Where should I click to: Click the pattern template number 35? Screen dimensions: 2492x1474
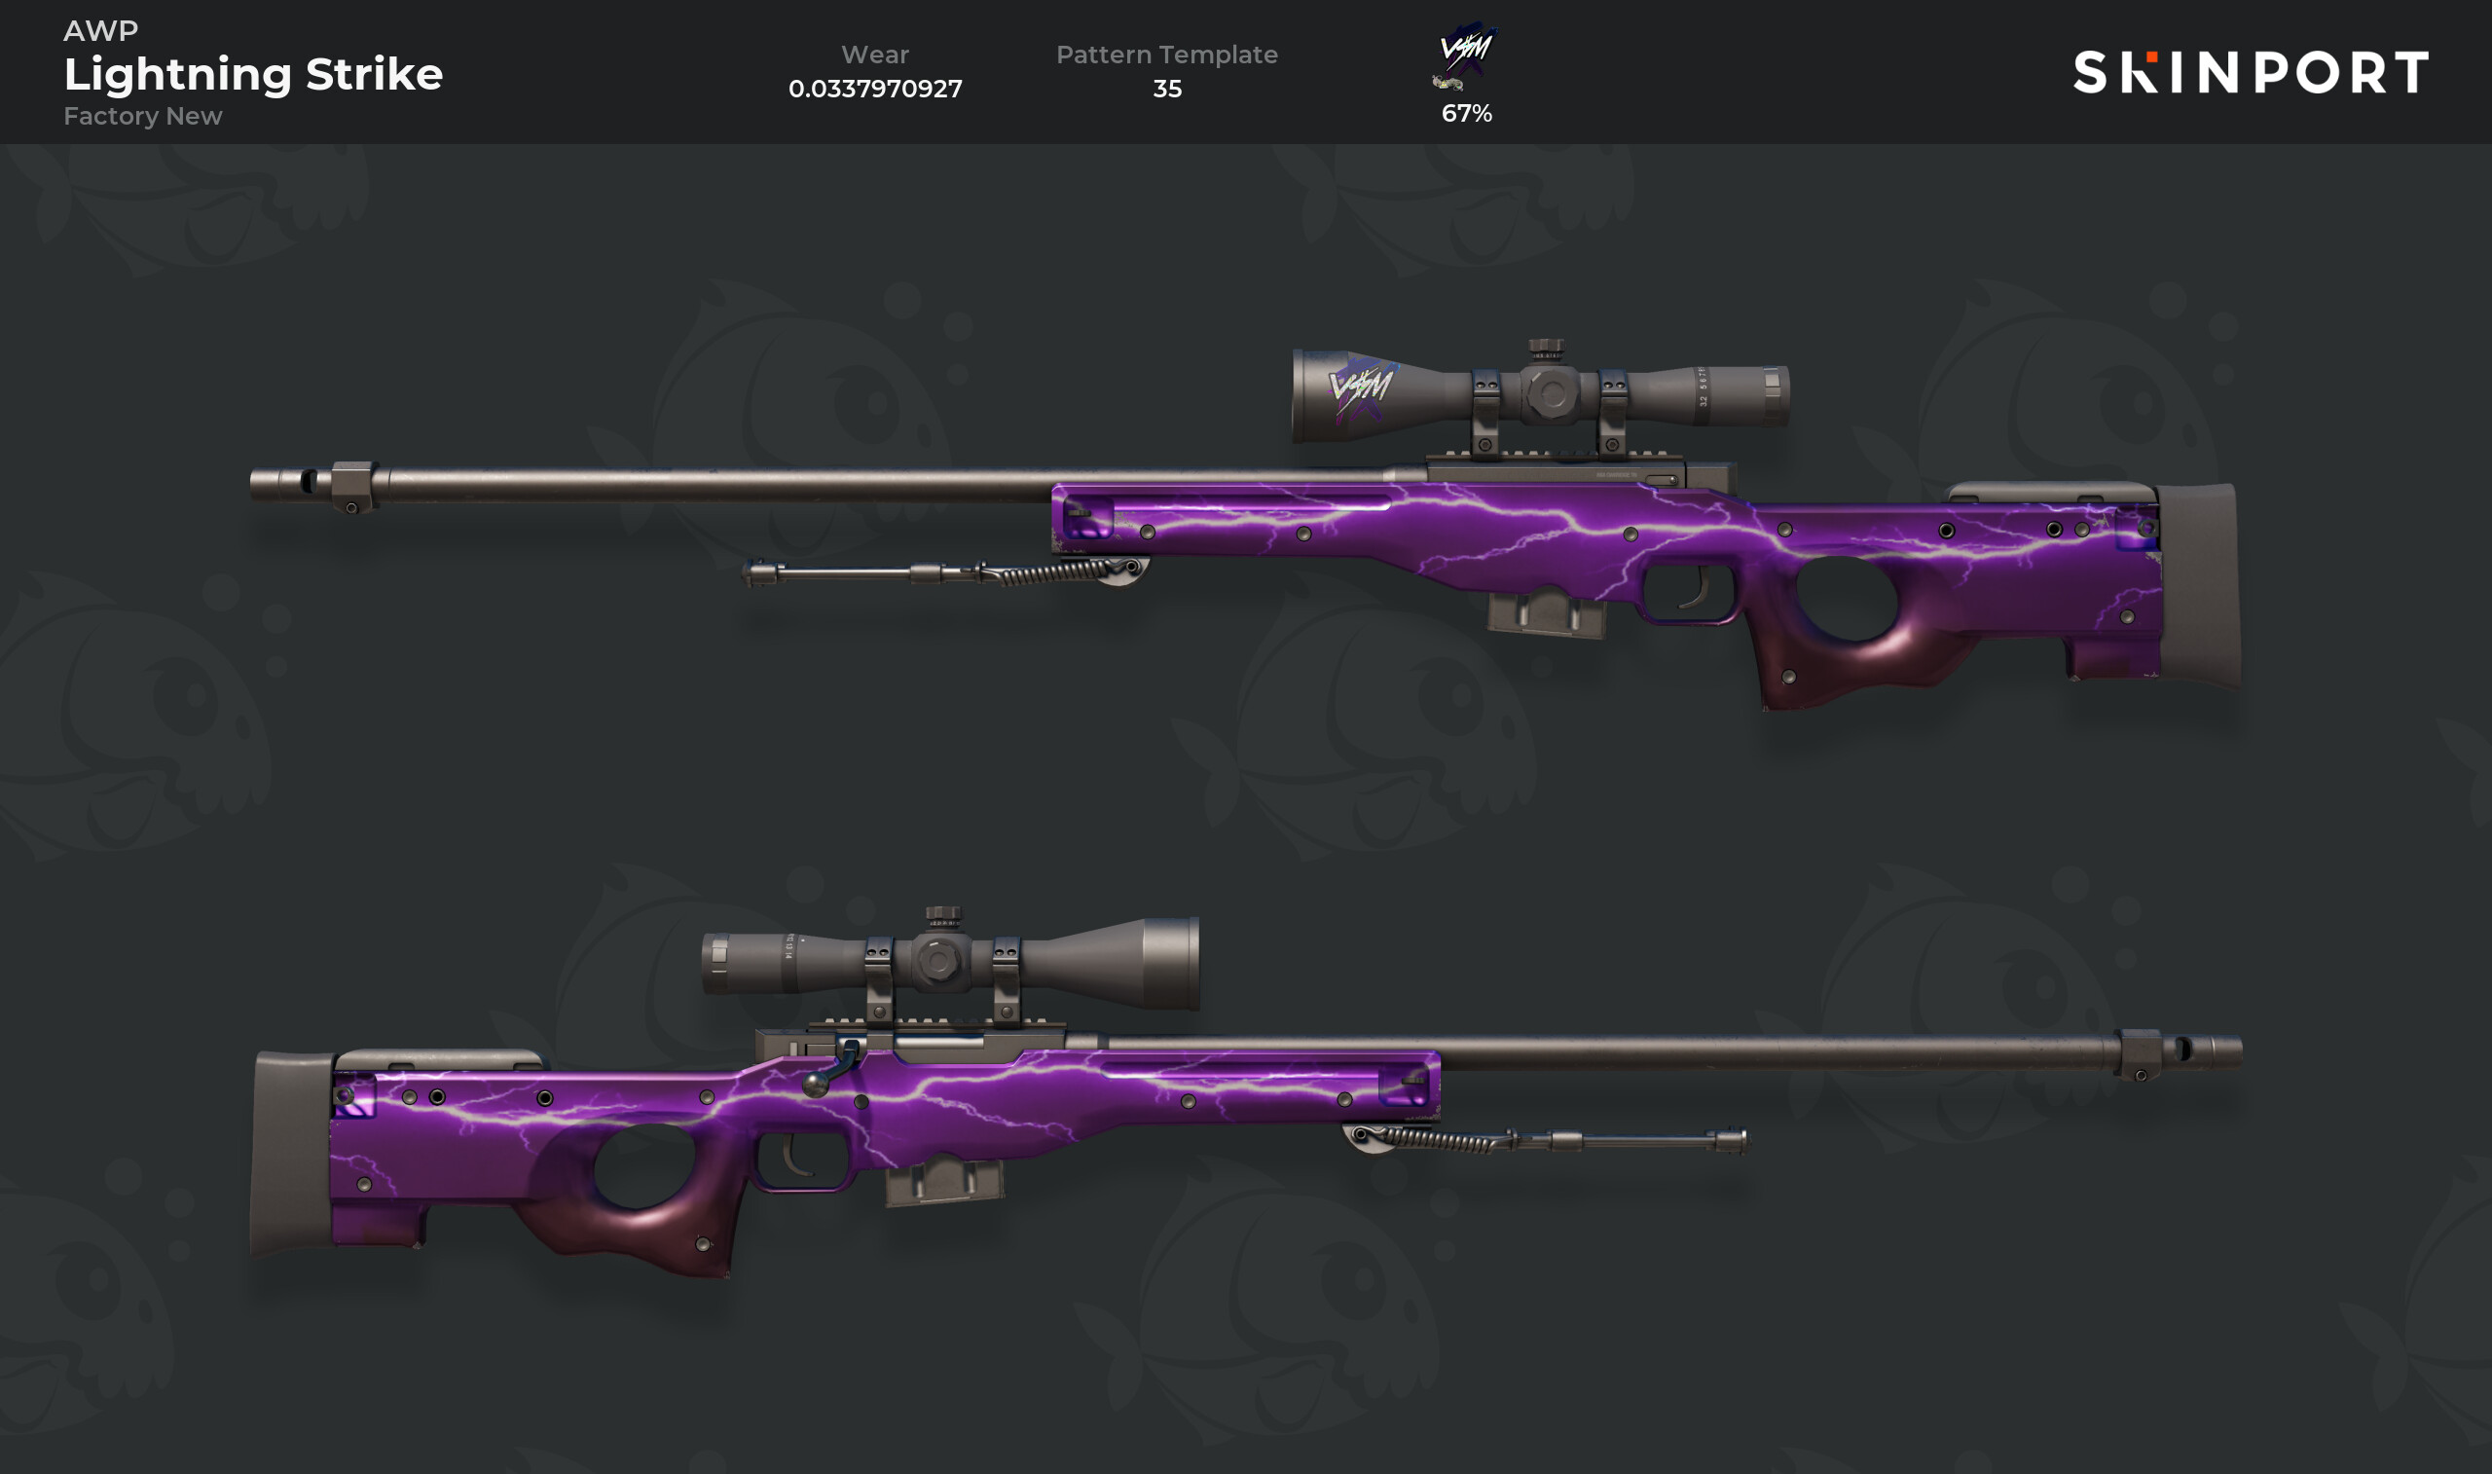point(1166,89)
